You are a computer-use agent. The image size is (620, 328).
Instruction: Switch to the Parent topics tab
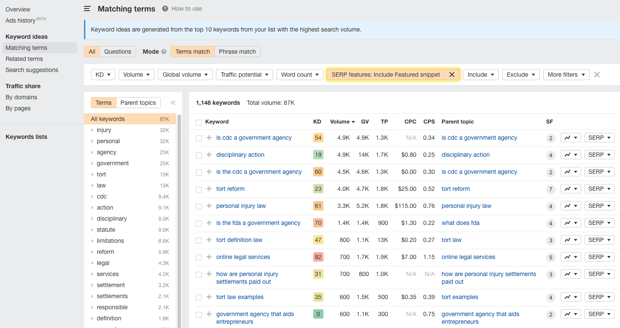138,102
